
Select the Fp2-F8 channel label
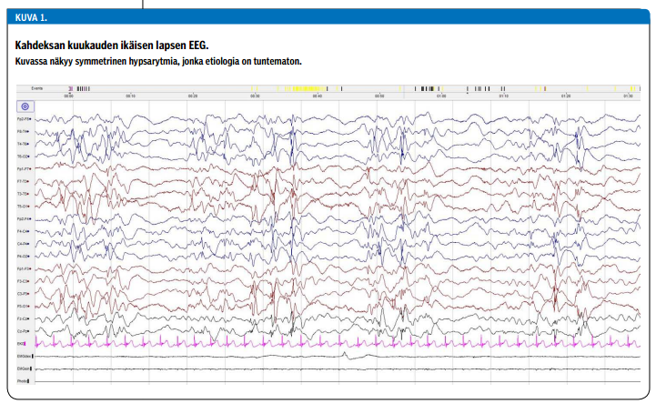pyautogui.click(x=23, y=119)
